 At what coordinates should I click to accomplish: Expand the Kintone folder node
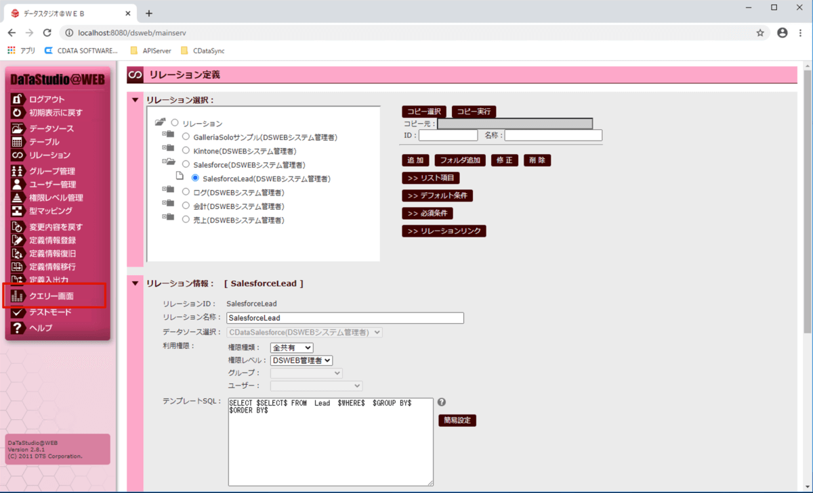coord(164,148)
